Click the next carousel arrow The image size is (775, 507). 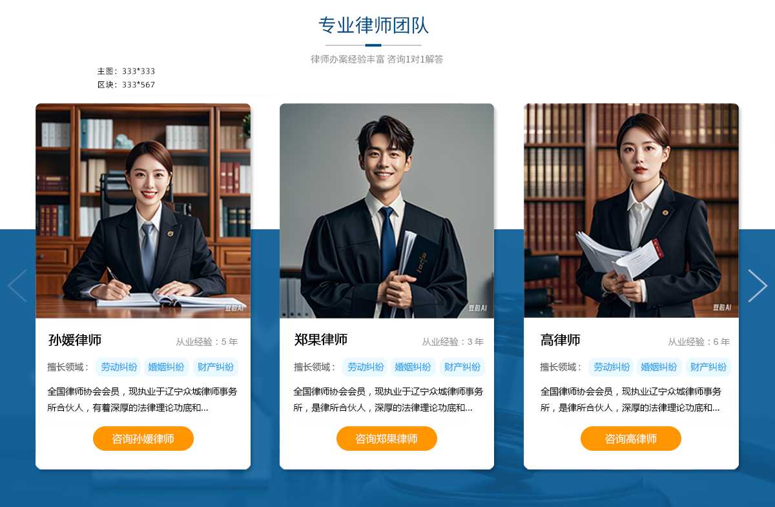click(758, 285)
